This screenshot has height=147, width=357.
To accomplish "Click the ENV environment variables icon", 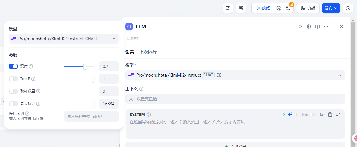I will [x=241, y=8].
